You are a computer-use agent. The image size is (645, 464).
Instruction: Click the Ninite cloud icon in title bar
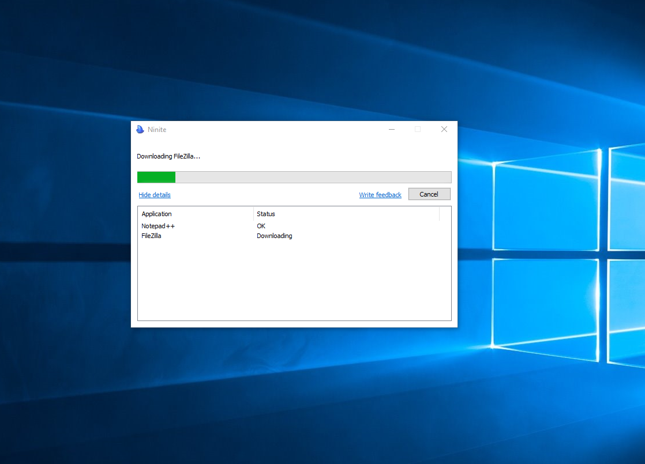coord(140,129)
